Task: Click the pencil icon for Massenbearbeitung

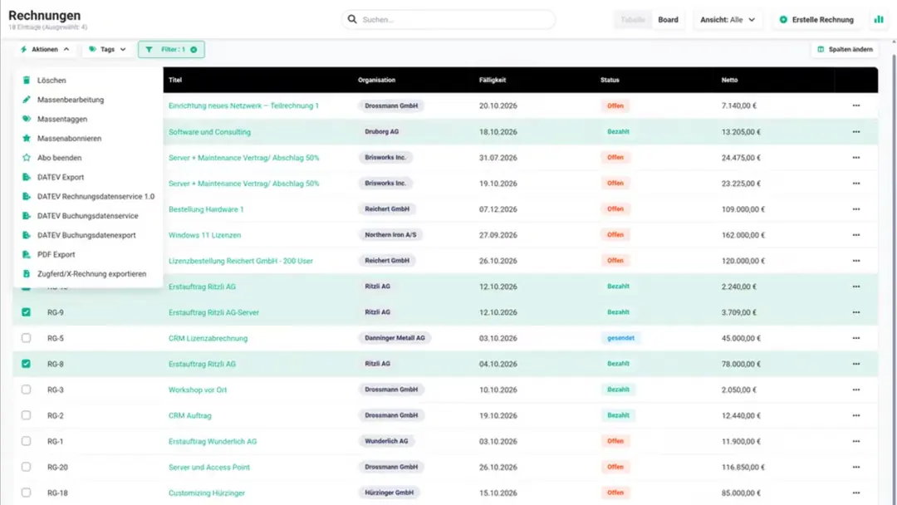Action: tap(27, 100)
